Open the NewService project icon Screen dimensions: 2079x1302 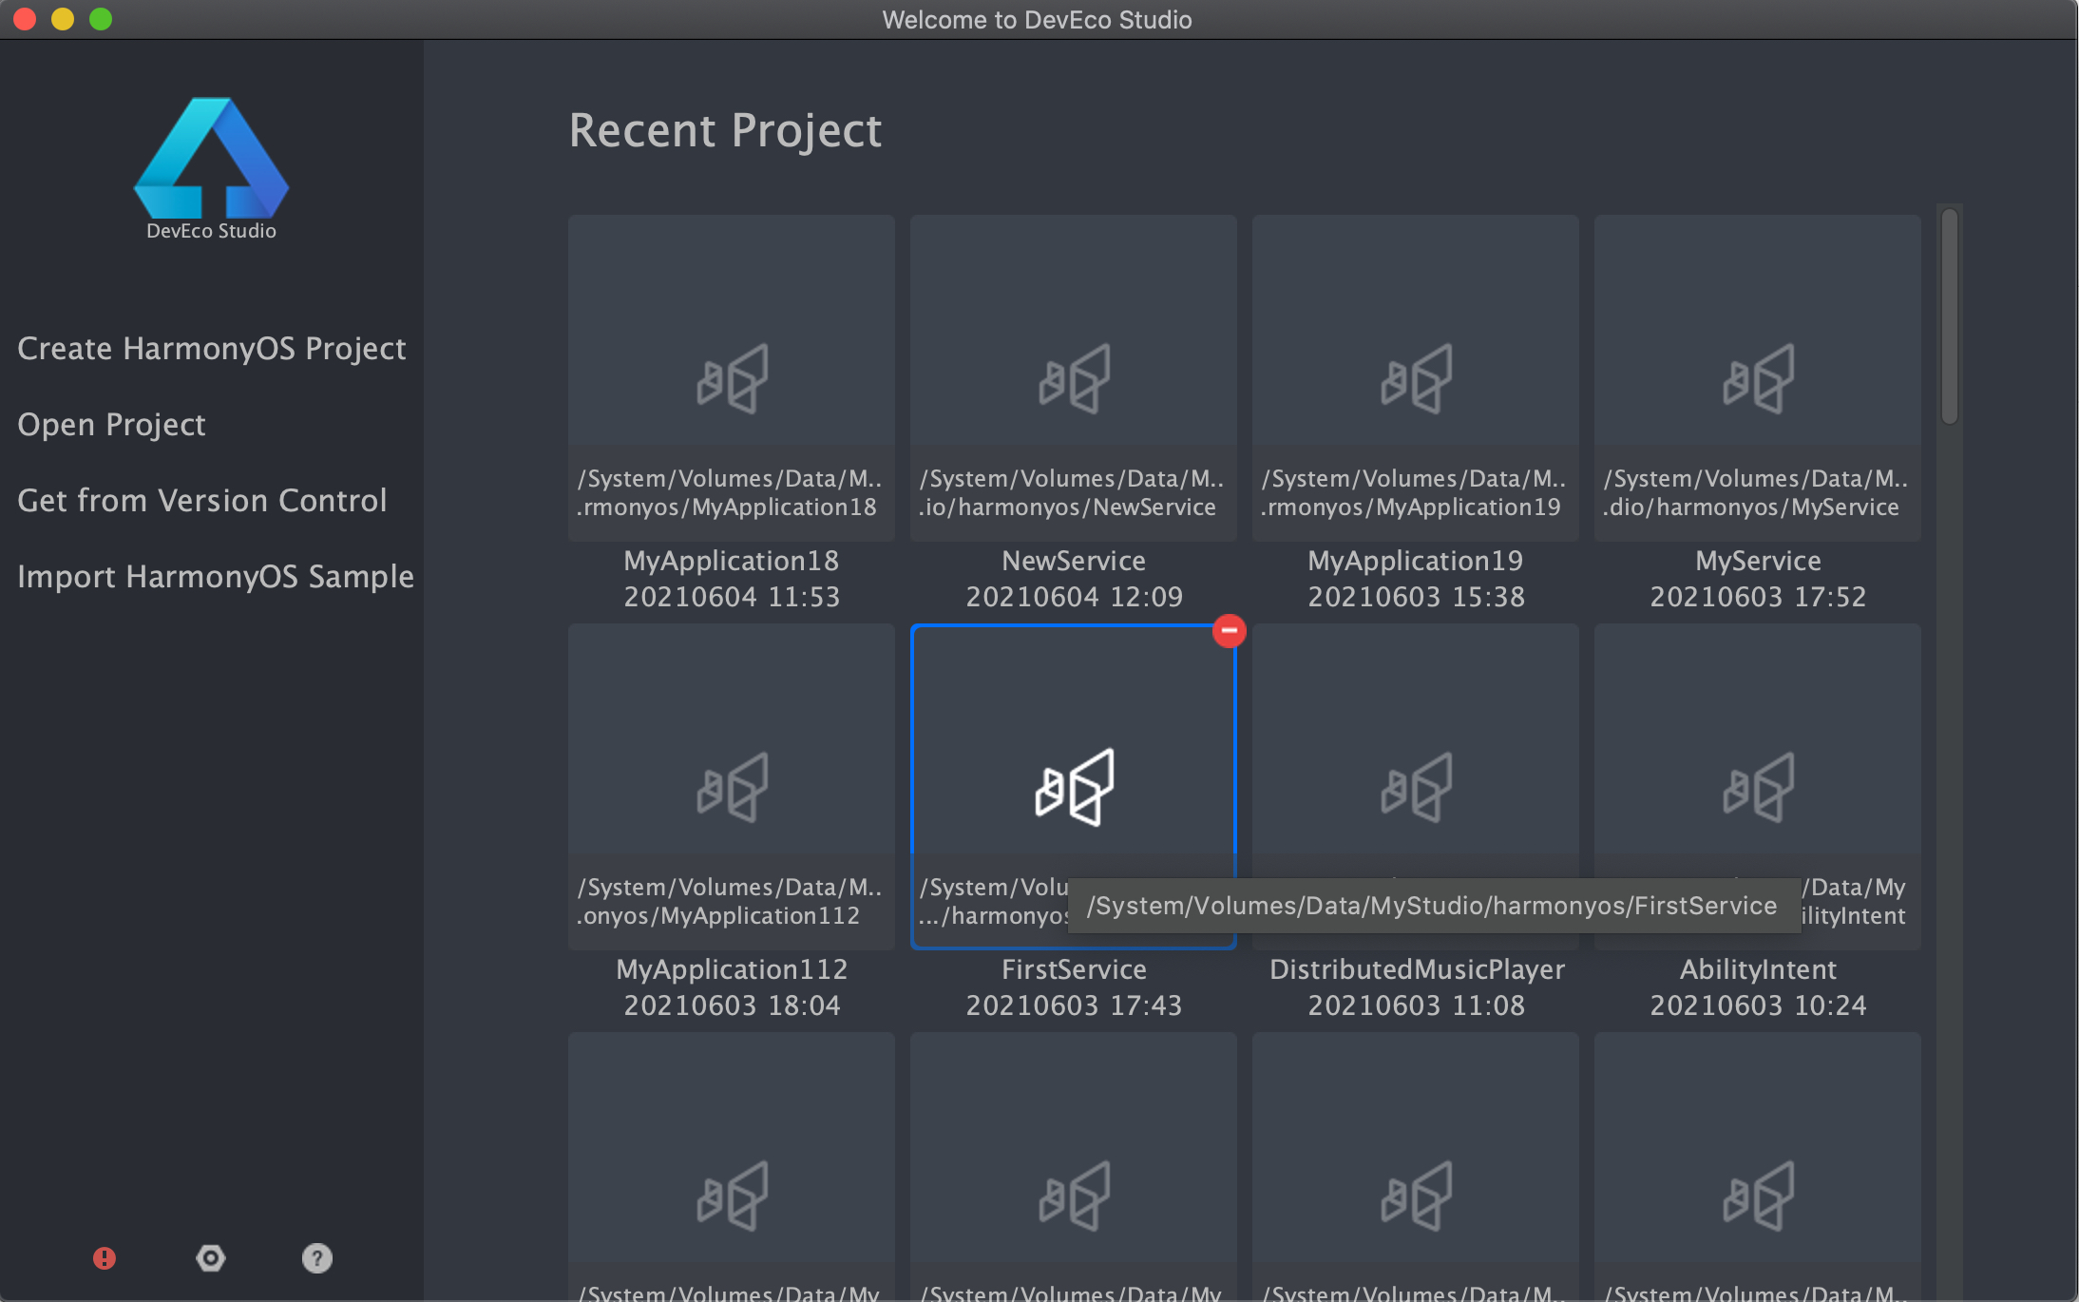tap(1074, 378)
